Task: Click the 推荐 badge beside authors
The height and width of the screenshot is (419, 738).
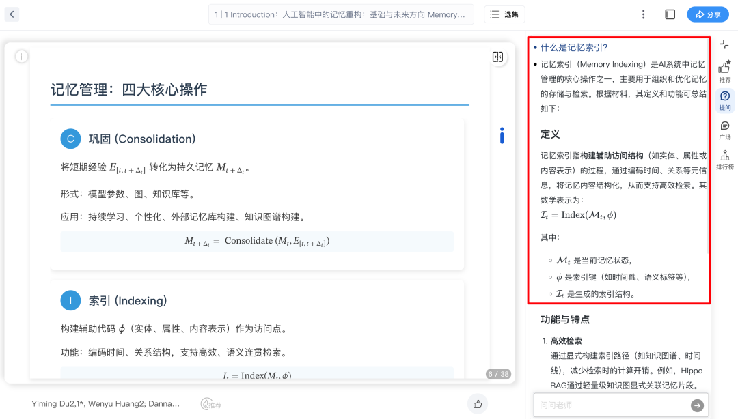Action: tap(211, 404)
